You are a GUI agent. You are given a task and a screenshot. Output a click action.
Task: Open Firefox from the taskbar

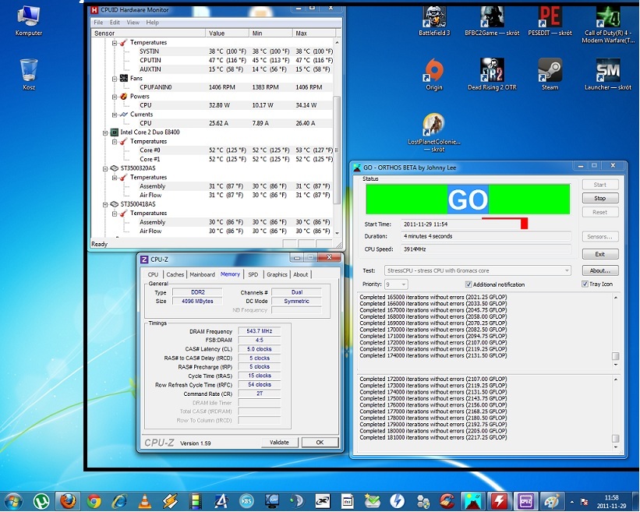click(x=68, y=501)
